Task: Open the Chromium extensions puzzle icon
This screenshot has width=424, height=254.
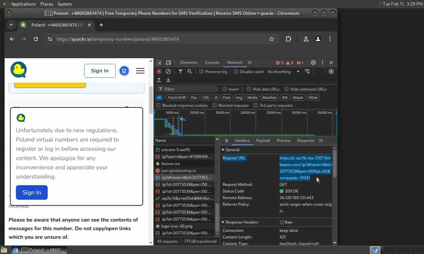Action: click(x=289, y=39)
